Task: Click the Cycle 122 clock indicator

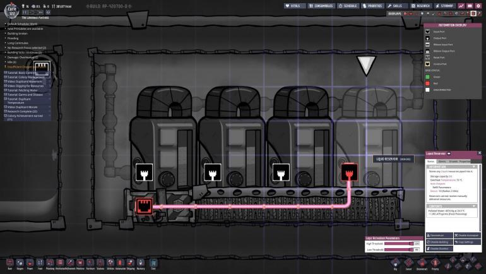Action: 12,10
